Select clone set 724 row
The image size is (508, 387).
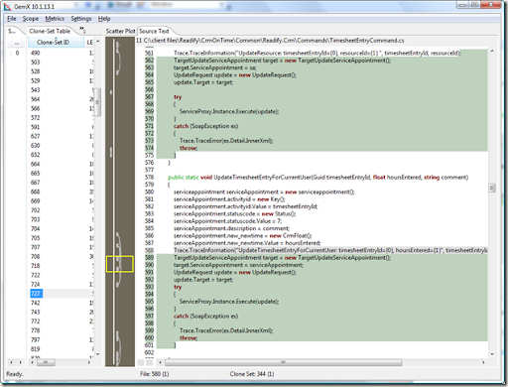[62, 285]
